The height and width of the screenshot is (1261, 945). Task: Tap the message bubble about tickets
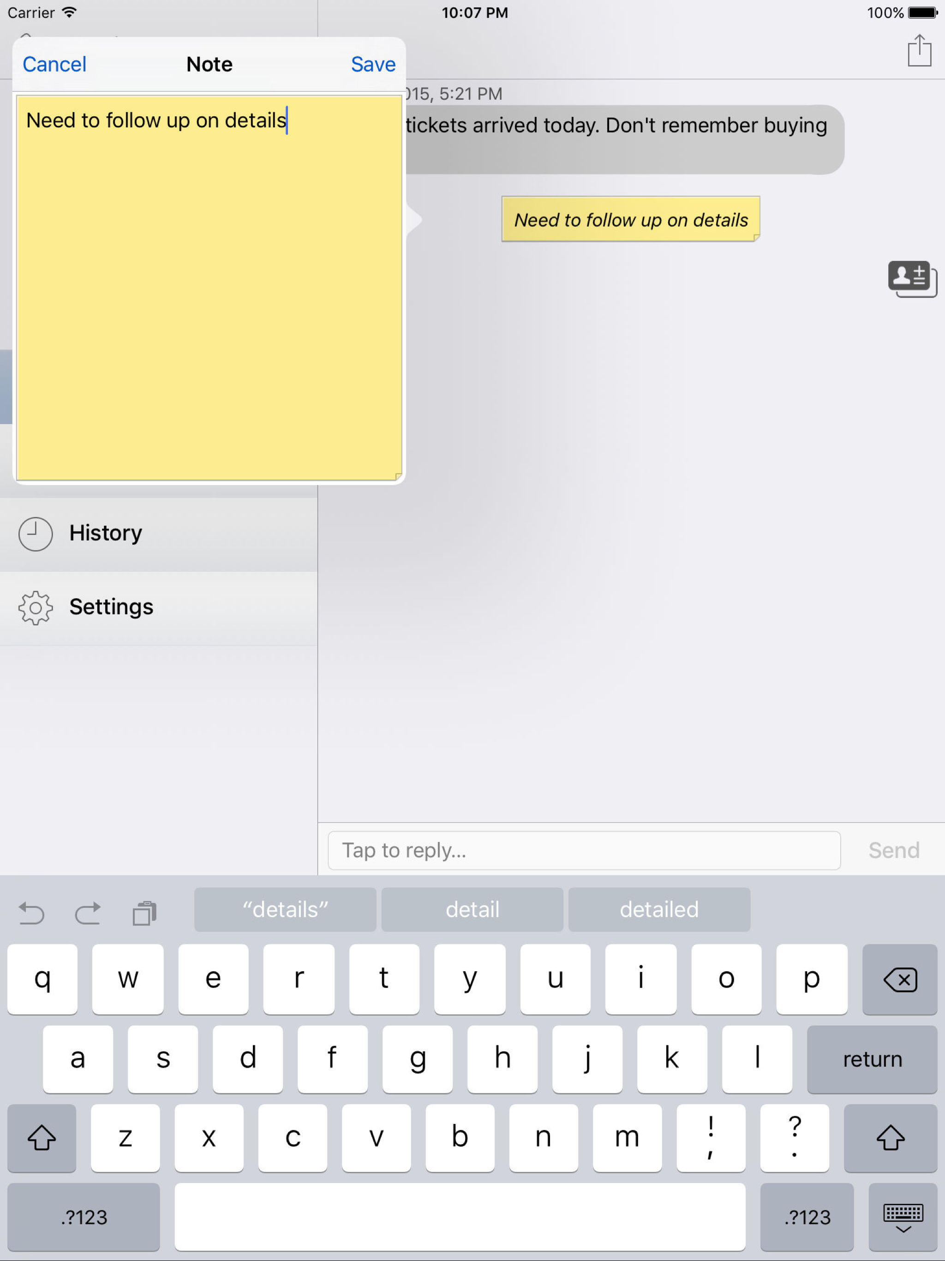click(624, 140)
